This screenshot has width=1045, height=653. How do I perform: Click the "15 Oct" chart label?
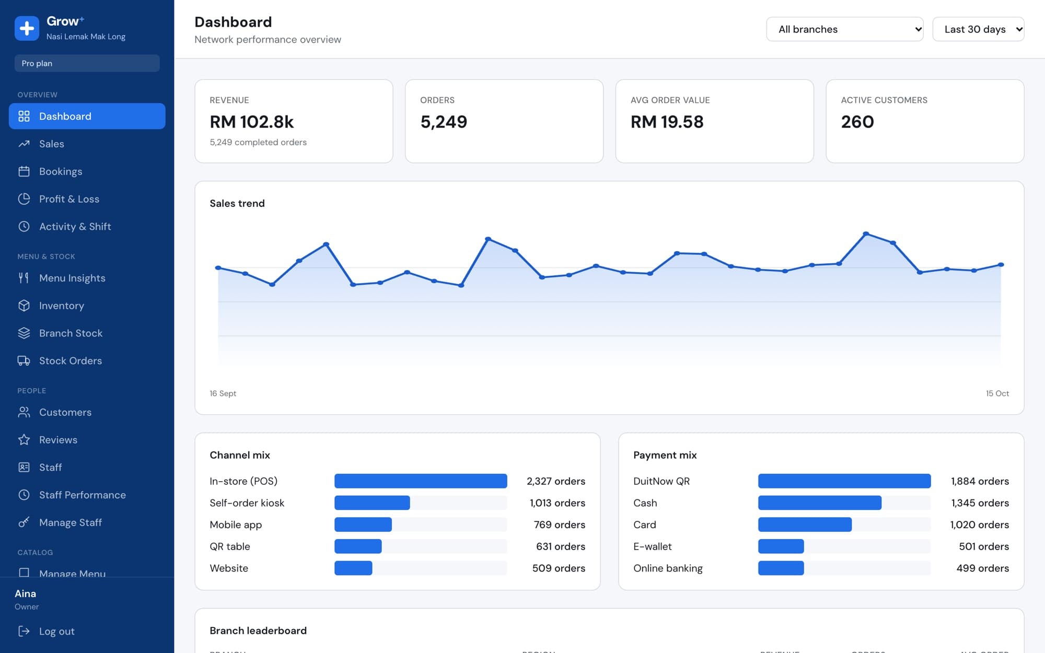(x=997, y=393)
